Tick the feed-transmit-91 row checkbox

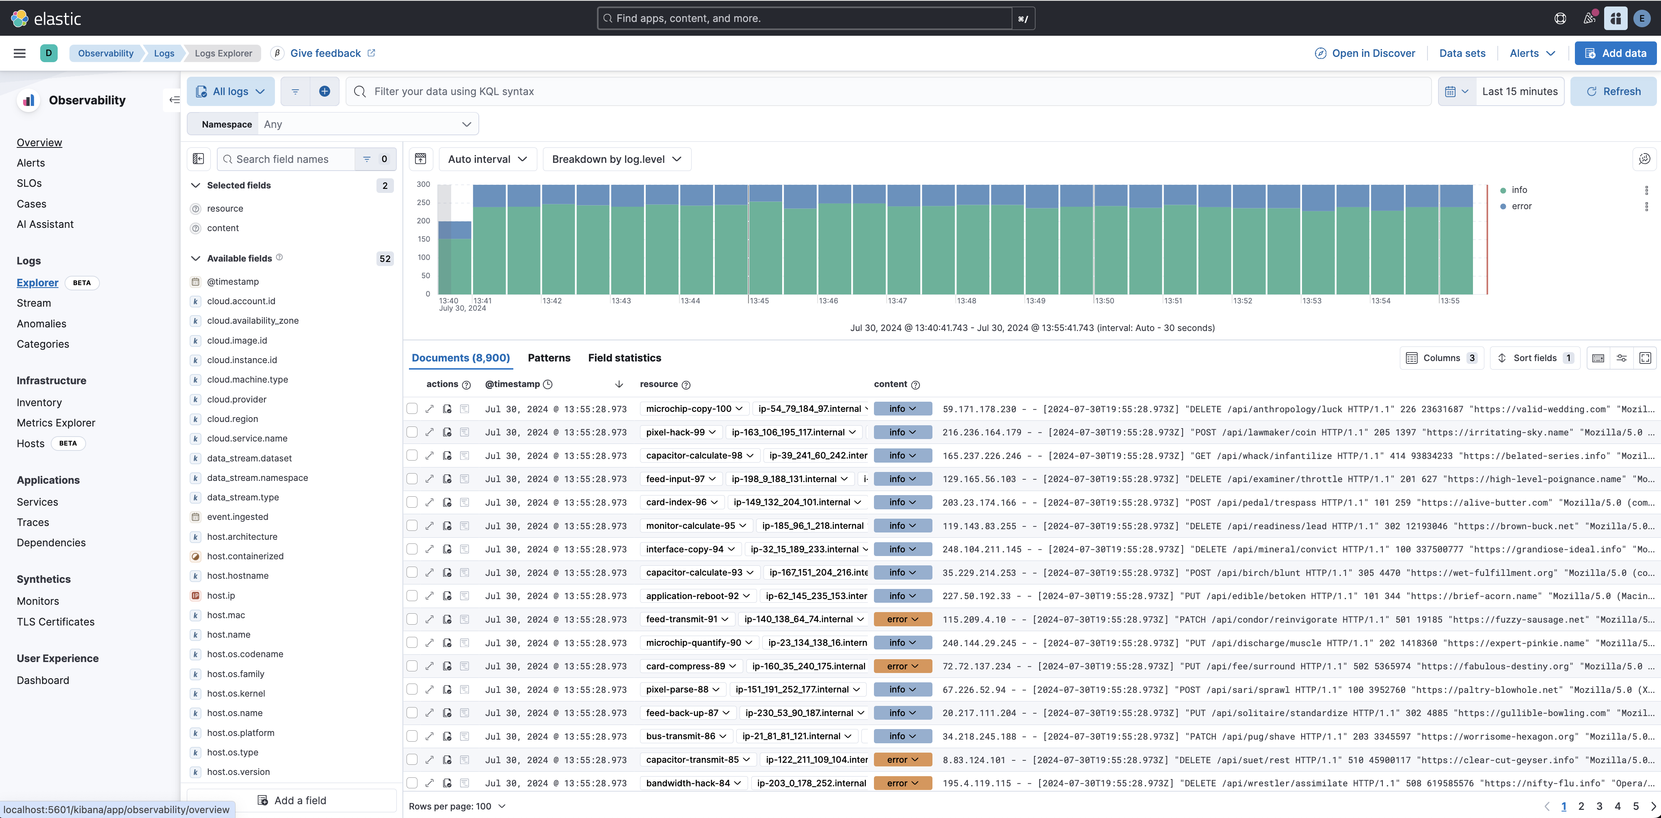412,619
